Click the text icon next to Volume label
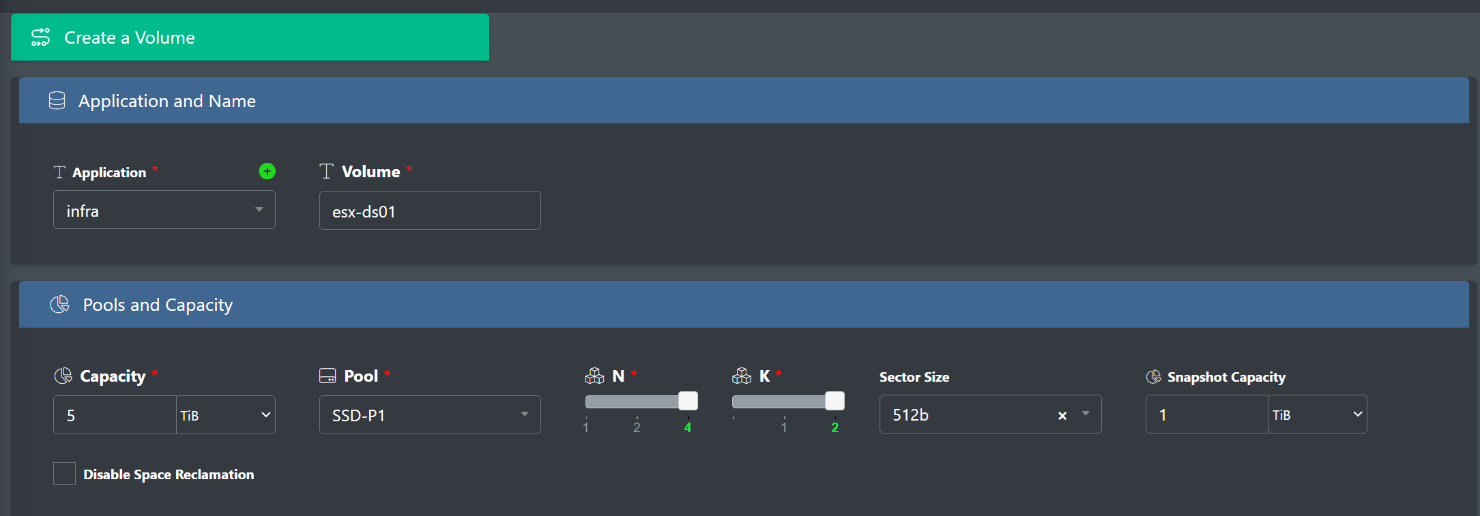 click(x=326, y=171)
